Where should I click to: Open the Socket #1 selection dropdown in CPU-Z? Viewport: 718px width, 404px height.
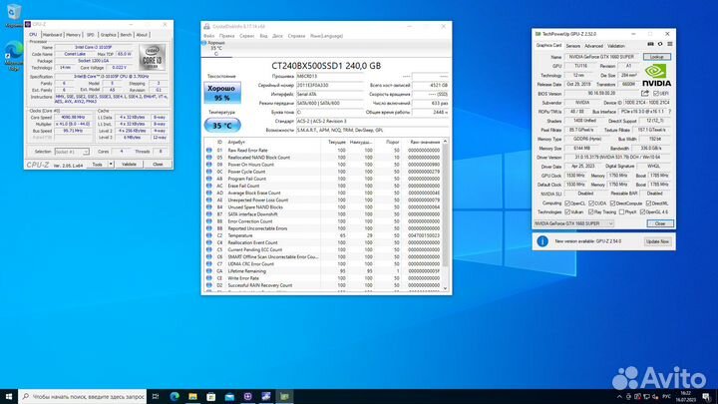pos(72,152)
